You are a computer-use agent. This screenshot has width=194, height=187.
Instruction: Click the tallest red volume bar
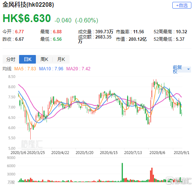[x=152, y=175]
